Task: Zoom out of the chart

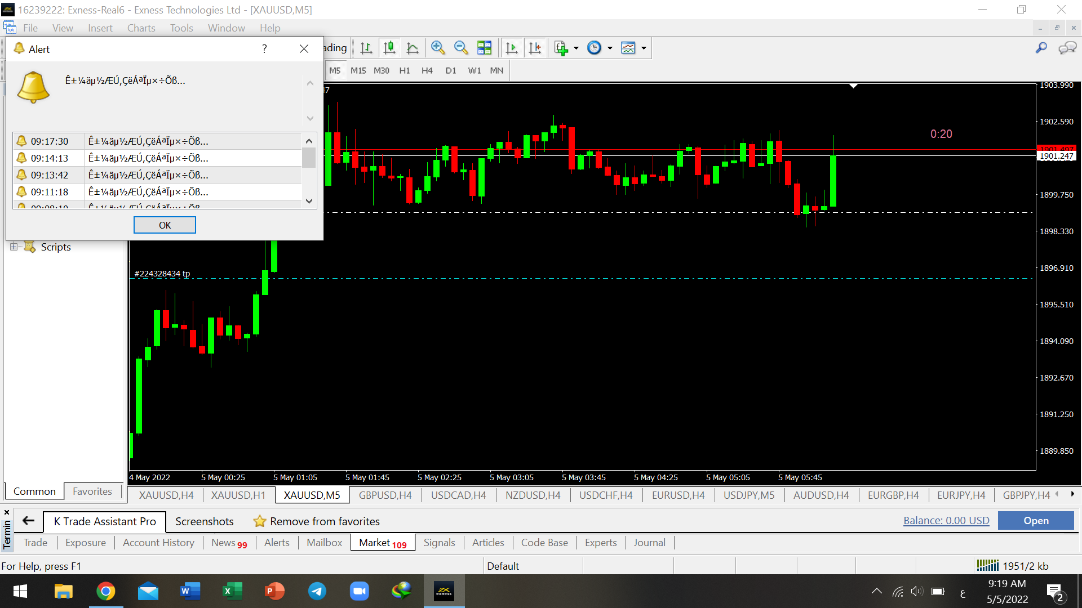Action: [x=461, y=48]
